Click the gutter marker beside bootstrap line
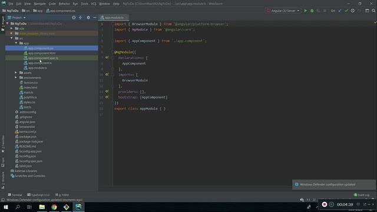Viewport: 377px width, 212px height. tap(107, 97)
